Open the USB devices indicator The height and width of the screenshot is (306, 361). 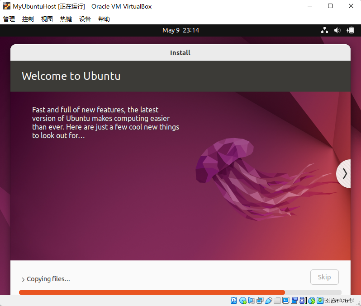[x=268, y=300]
